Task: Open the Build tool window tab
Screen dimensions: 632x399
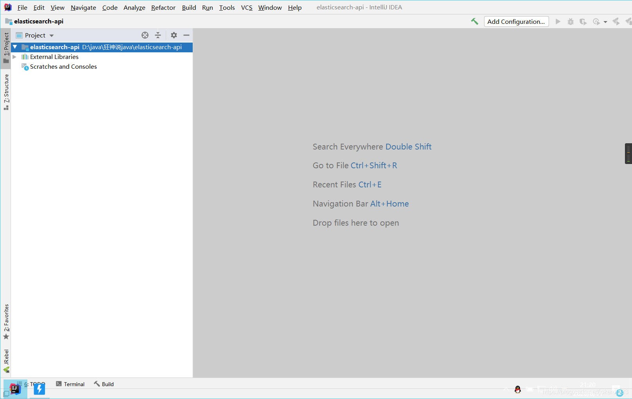Action: tap(104, 384)
